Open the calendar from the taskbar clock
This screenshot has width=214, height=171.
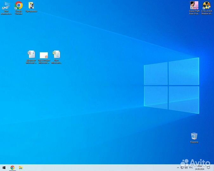click(199, 168)
